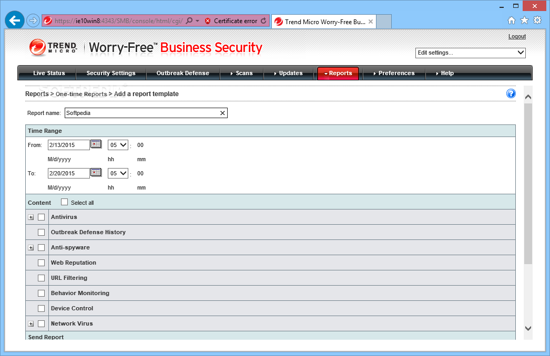The height and width of the screenshot is (356, 550).
Task: Open the Live Status tab
Action: 49,73
